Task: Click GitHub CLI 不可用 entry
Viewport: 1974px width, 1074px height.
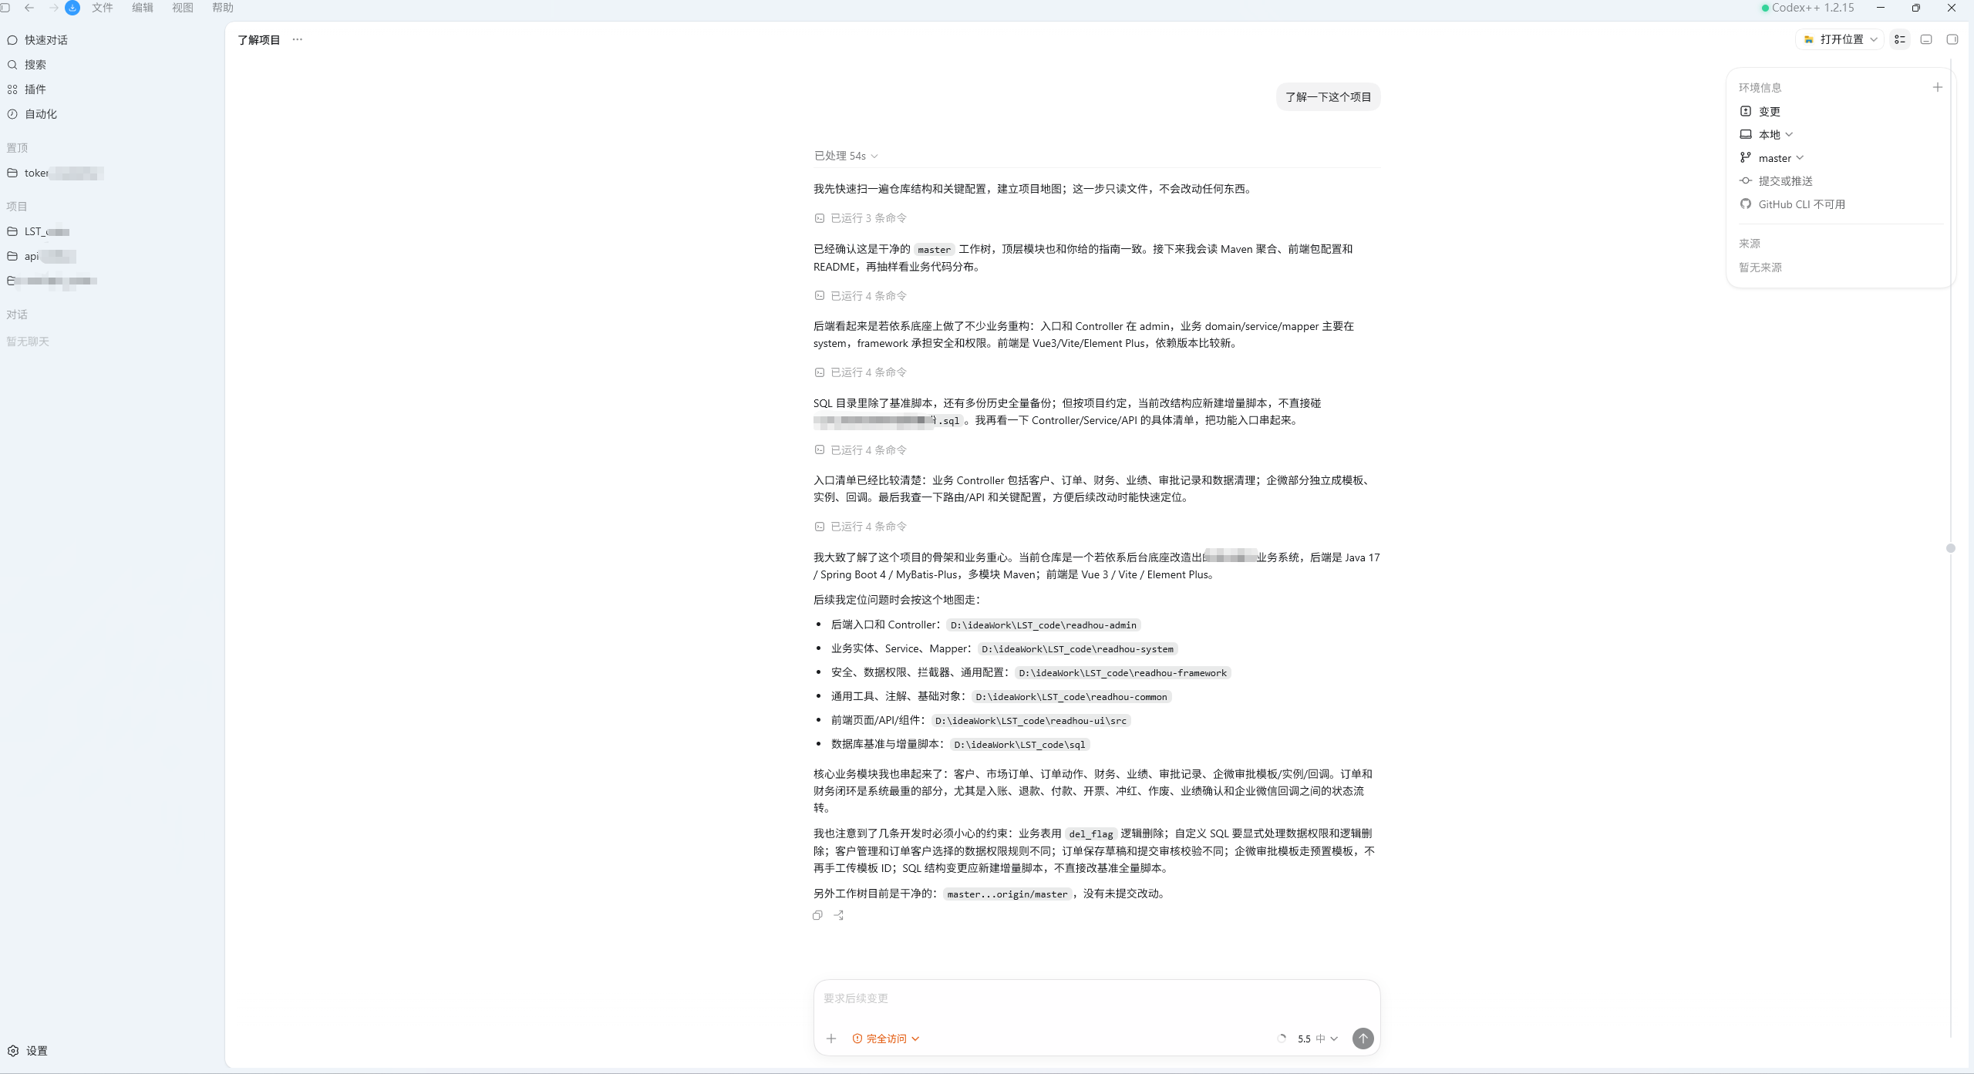Action: point(1793,204)
